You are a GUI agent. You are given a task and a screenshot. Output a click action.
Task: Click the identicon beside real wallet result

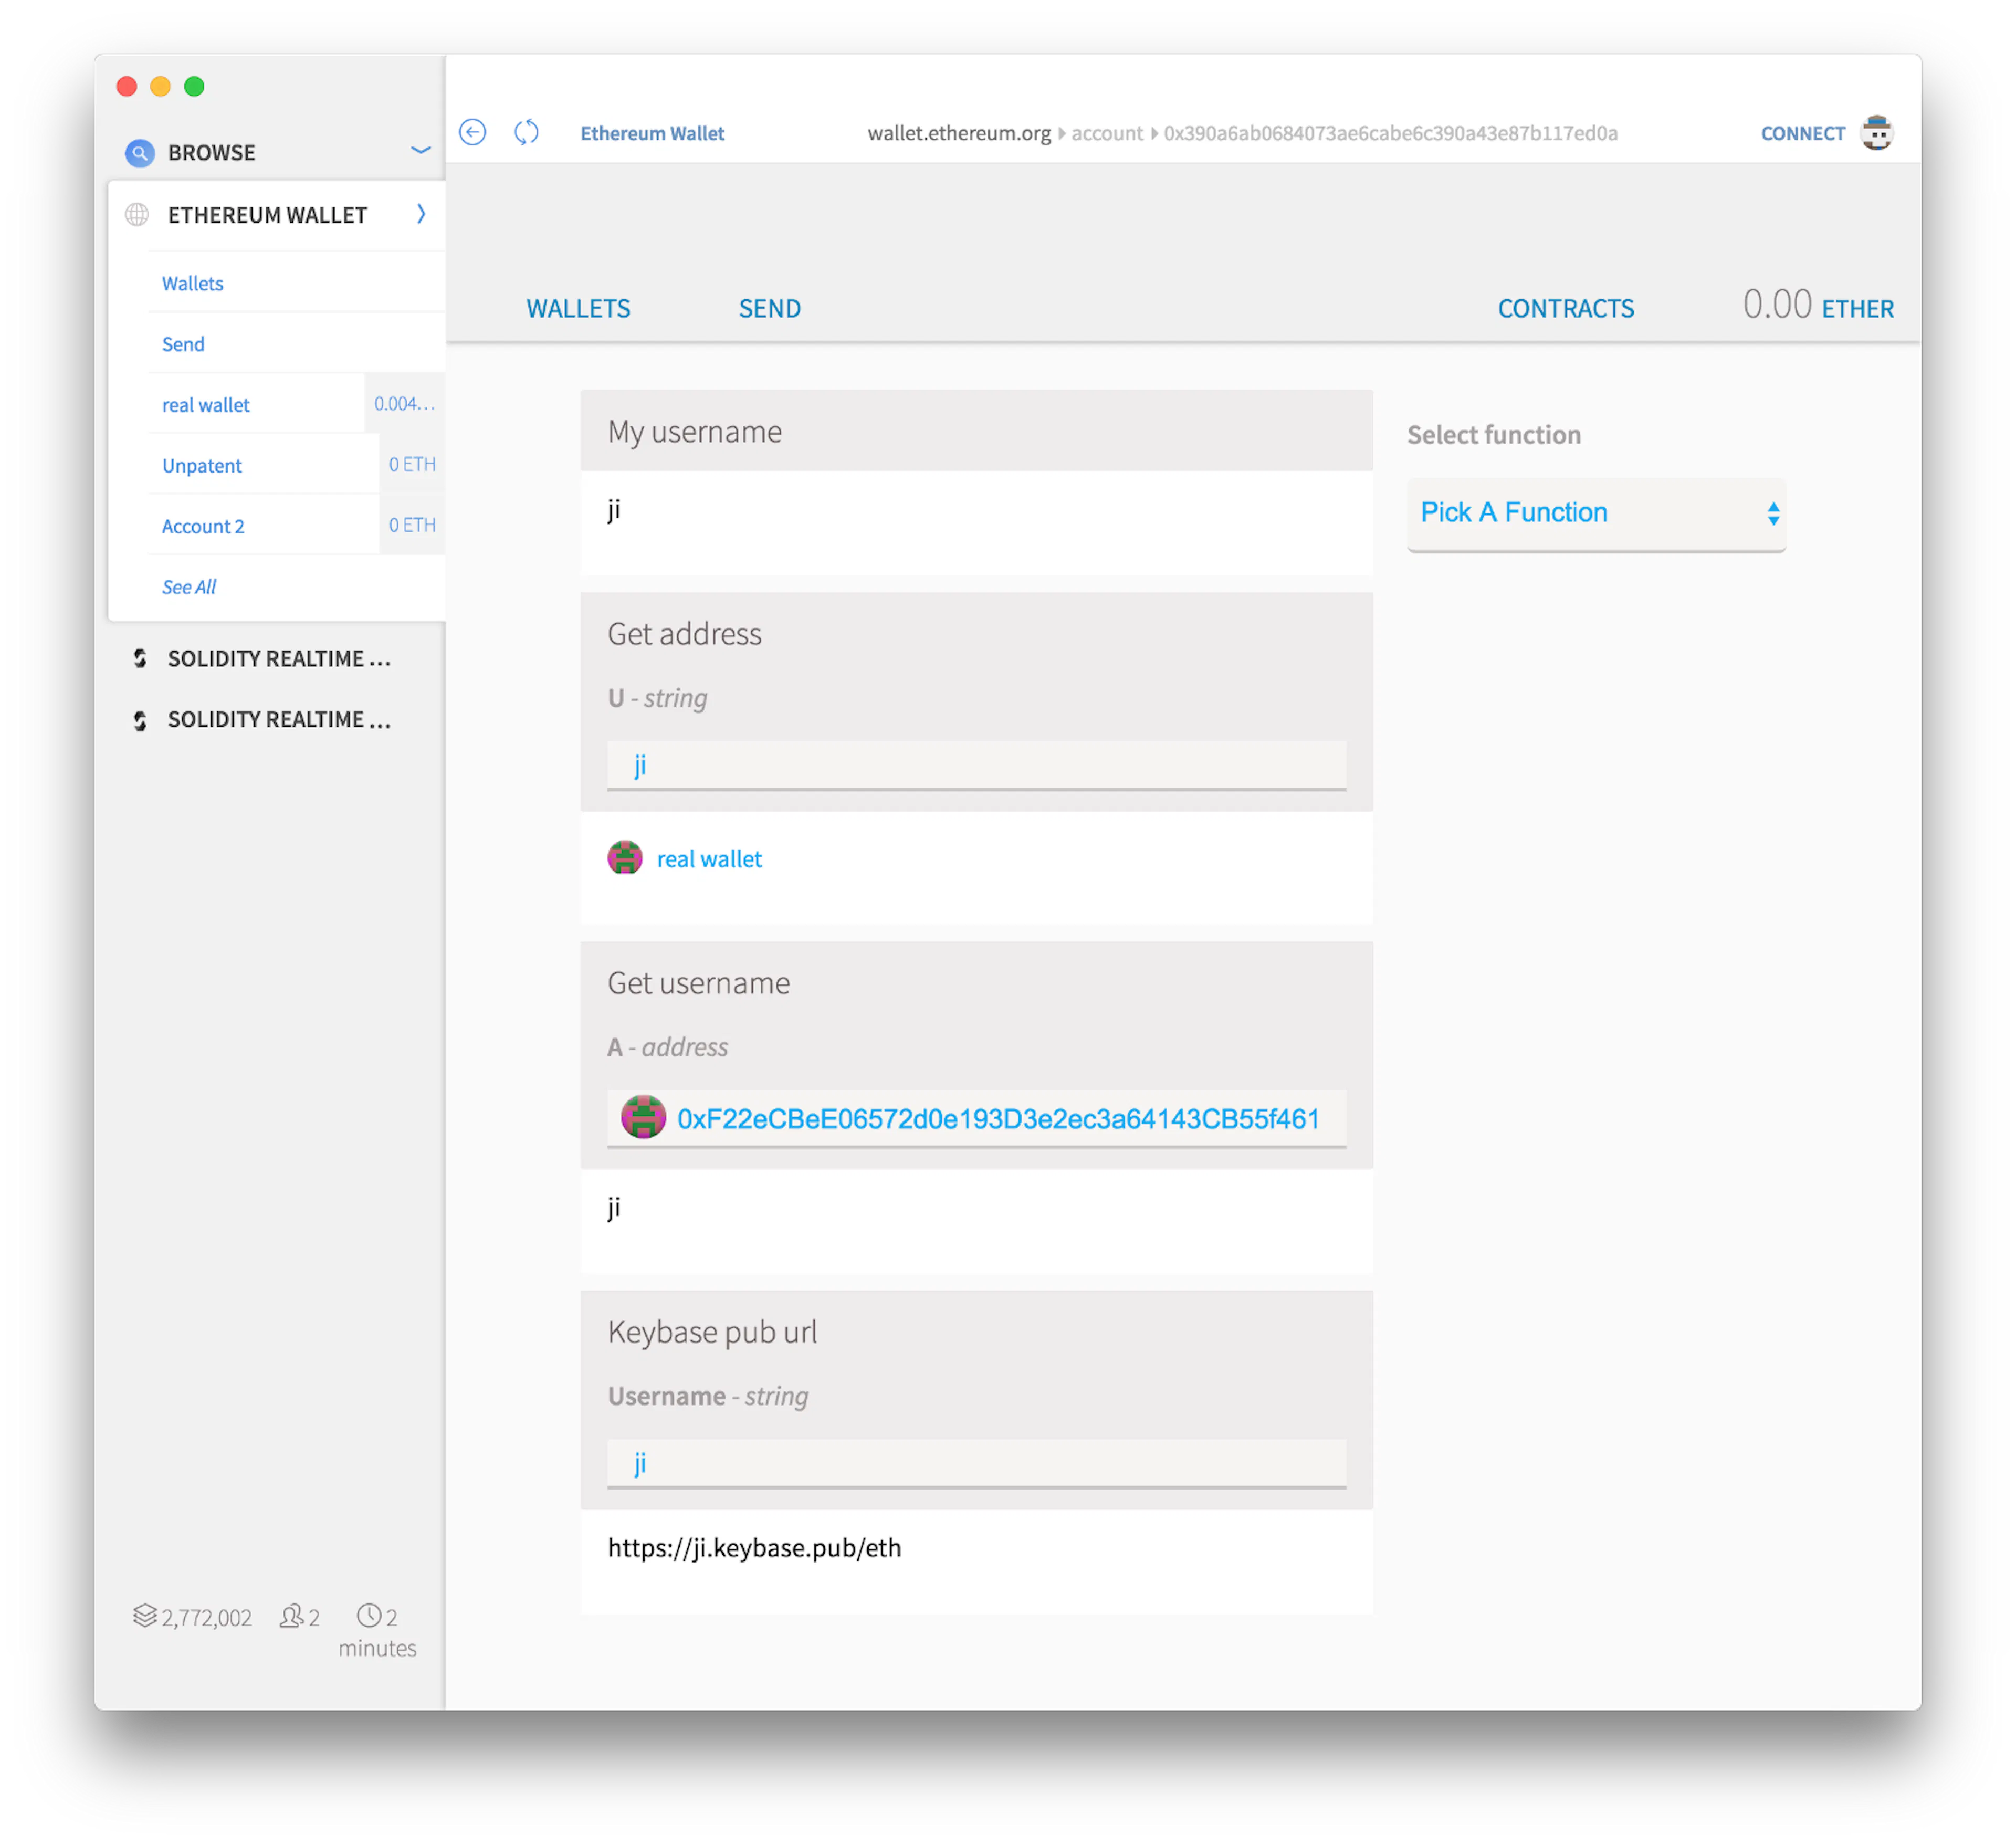pos(625,858)
